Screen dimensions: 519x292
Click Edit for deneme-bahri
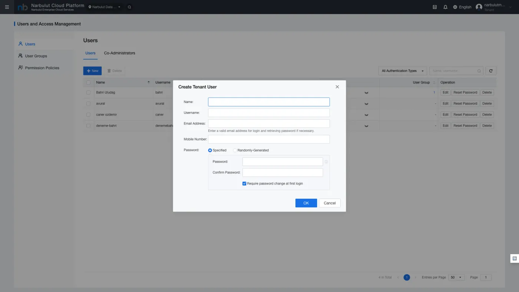446,126
